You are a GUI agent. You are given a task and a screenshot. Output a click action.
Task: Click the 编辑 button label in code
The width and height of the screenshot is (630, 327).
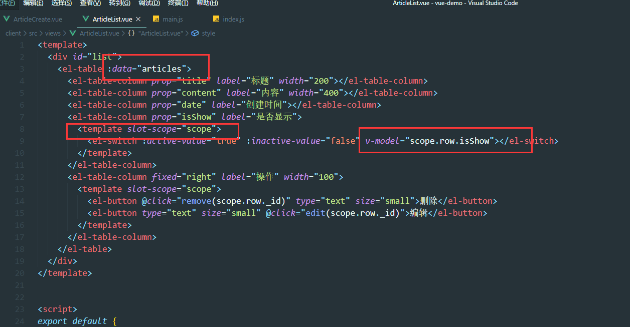pyautogui.click(x=419, y=213)
